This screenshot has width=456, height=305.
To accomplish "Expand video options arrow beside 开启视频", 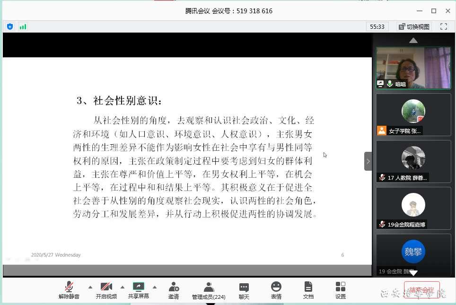I will (x=123, y=287).
